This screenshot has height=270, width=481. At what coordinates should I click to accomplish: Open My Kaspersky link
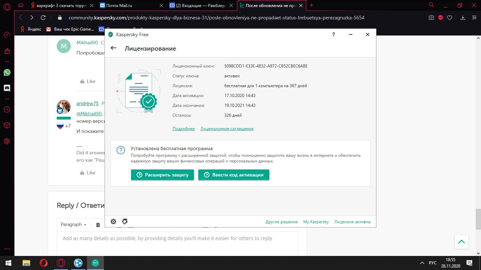316,222
